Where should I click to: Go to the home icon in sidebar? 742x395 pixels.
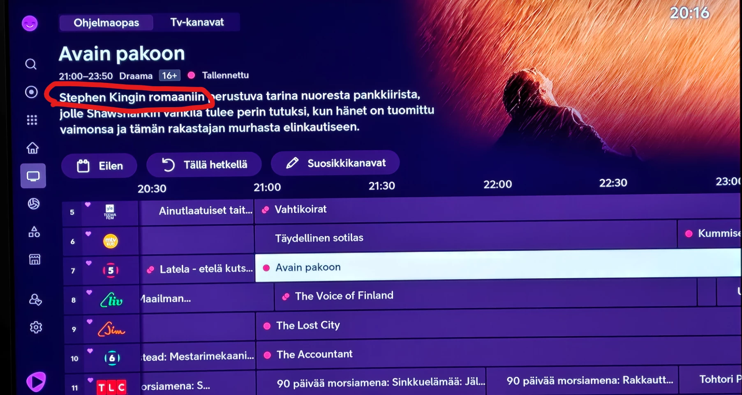point(32,148)
